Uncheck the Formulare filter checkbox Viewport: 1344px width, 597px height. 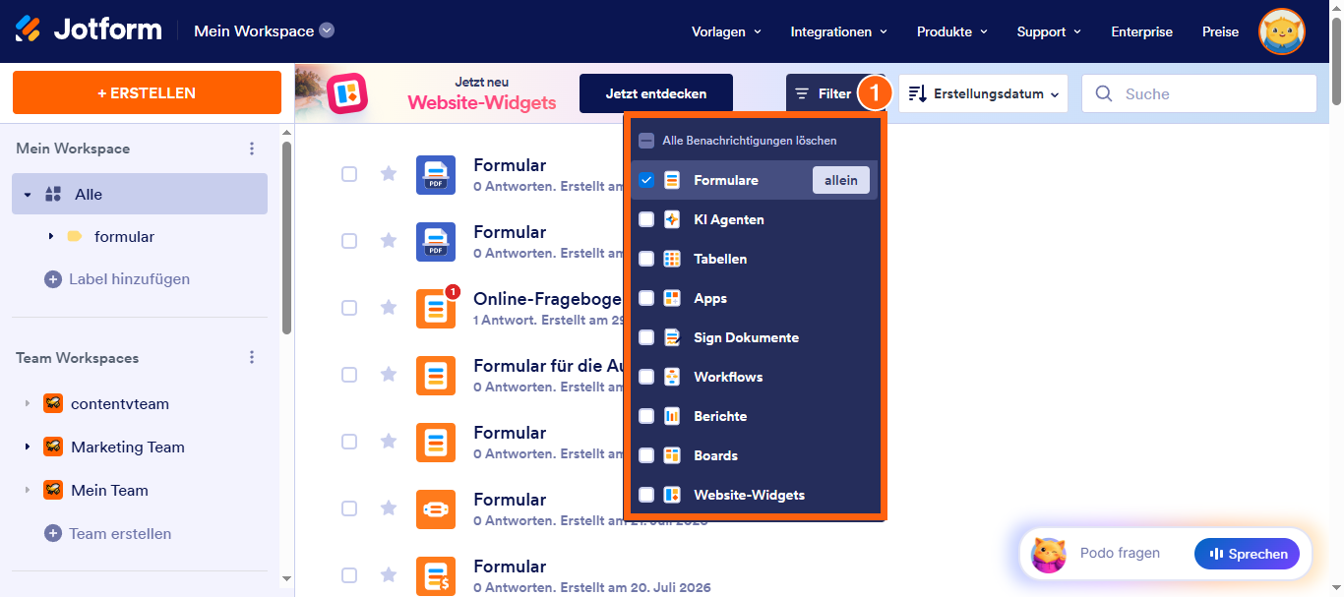coord(646,180)
